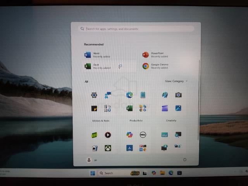Open Excel icon in Productivity group

click(x=129, y=108)
